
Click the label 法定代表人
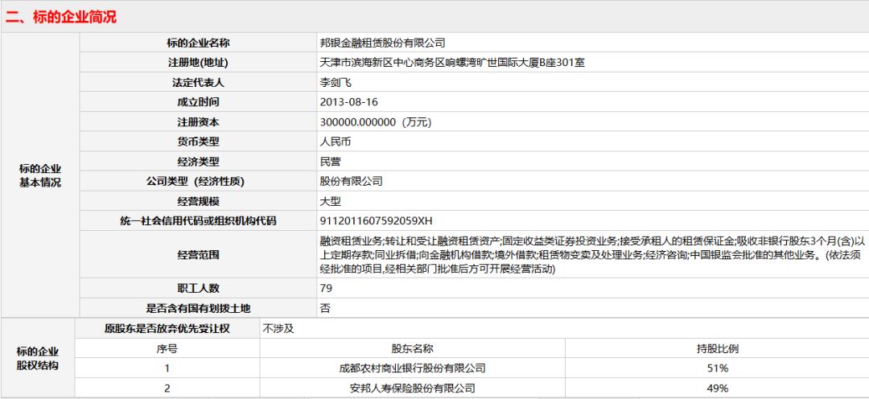point(198,83)
